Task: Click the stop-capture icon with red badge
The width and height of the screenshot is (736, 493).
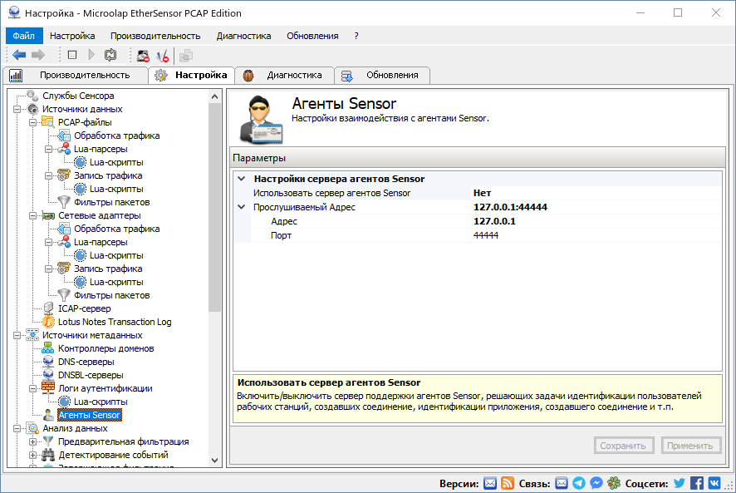Action: click(142, 55)
